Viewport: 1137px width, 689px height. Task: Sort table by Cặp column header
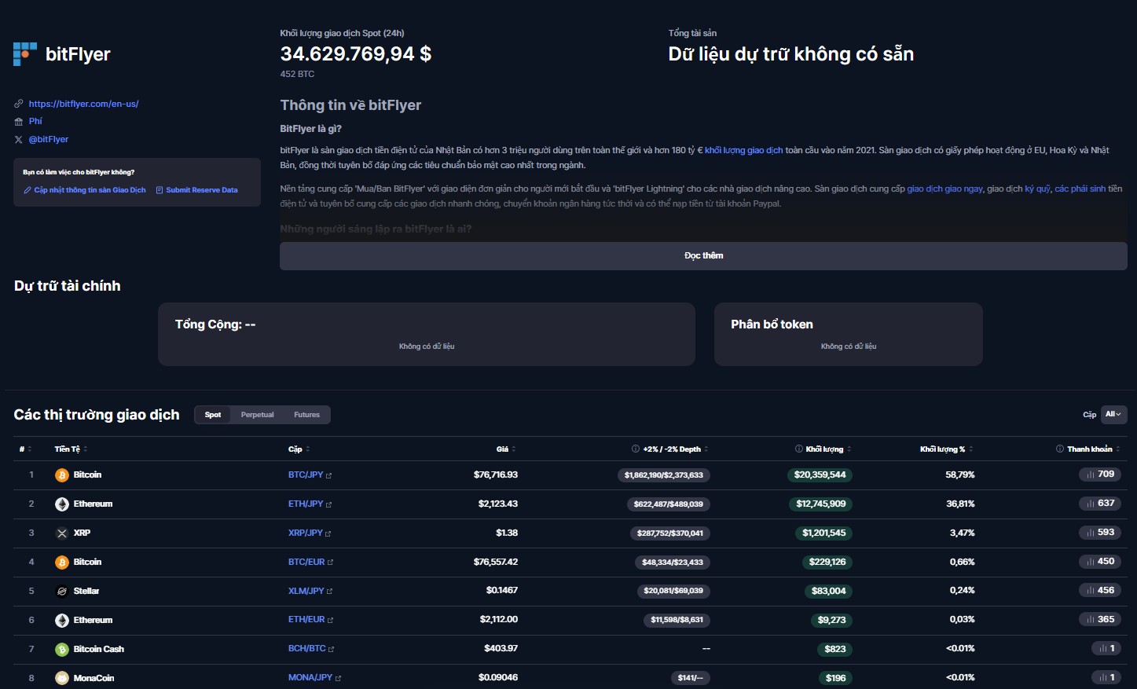coord(299,449)
